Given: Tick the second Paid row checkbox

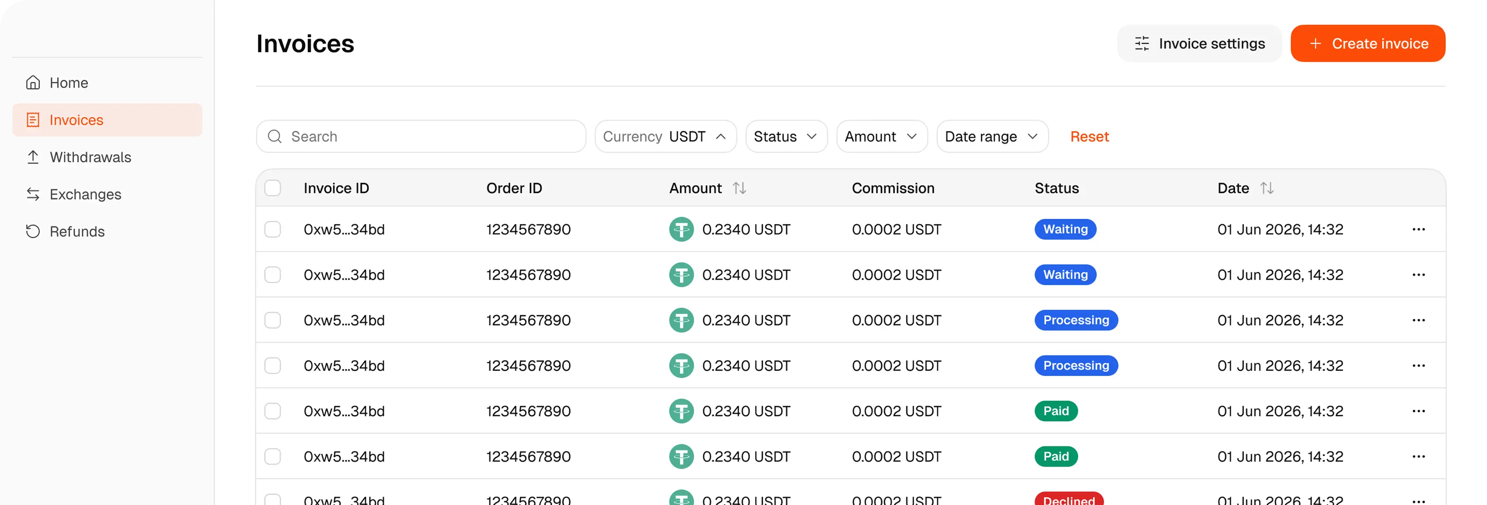Looking at the screenshot, I should [x=273, y=456].
